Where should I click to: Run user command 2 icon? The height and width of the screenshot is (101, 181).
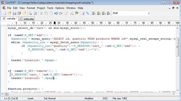99,13
